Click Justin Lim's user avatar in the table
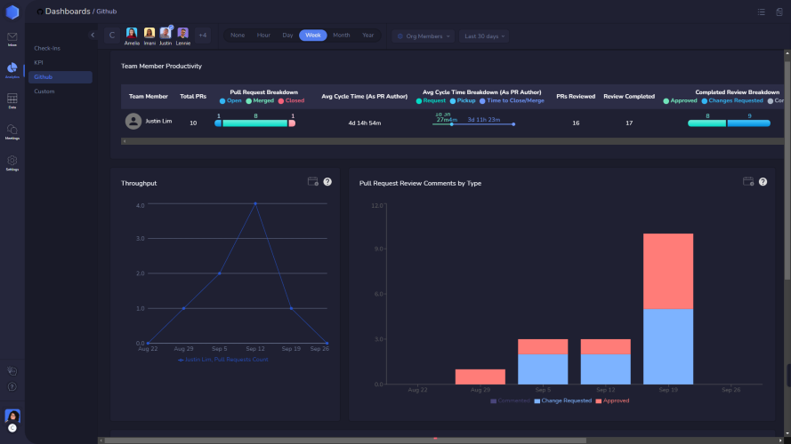The height and width of the screenshot is (444, 791). (133, 122)
